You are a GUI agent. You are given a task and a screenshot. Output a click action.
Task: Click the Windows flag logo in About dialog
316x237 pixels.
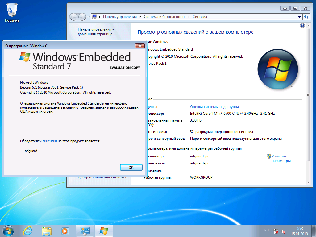[25, 56]
